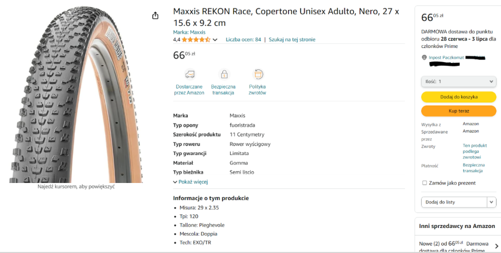This screenshot has width=501, height=253.
Task: Open the Liczba ocen: 84 reviews link
Action: pos(243,39)
